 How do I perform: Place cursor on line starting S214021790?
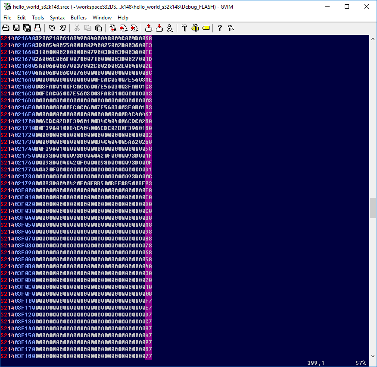[x=76, y=183]
